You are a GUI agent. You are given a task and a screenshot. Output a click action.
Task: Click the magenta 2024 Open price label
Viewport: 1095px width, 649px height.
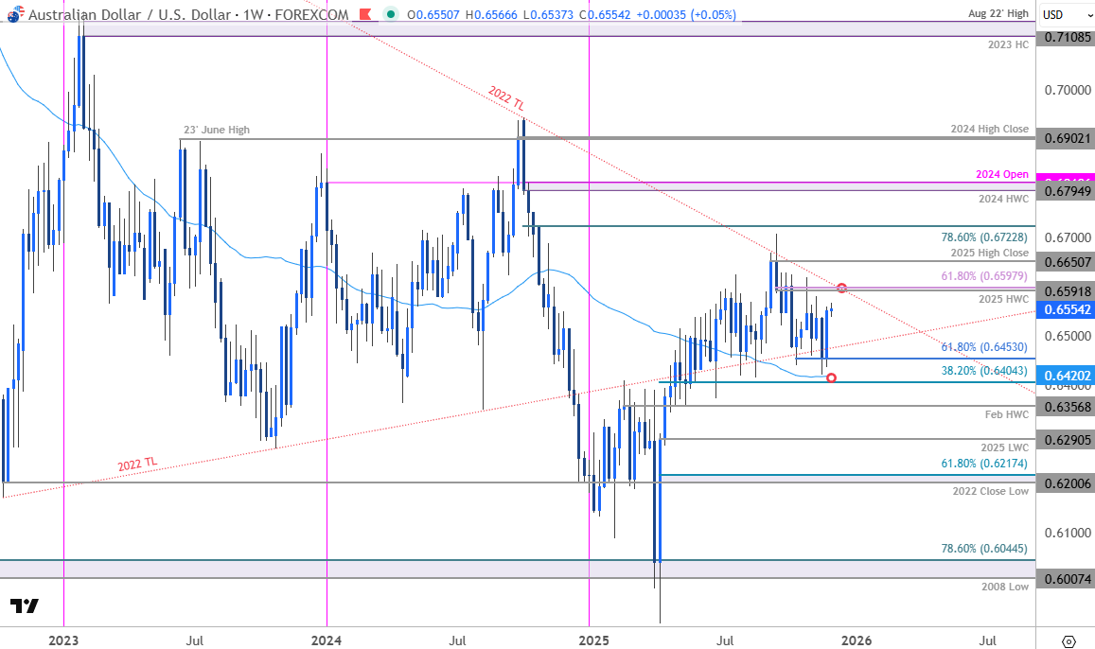pos(1068,178)
